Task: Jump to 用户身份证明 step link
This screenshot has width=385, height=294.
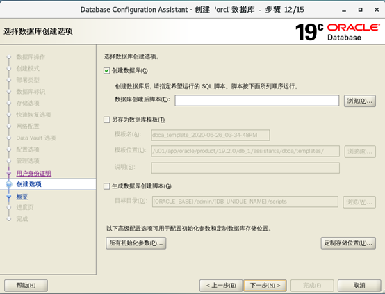Action: (x=34, y=173)
